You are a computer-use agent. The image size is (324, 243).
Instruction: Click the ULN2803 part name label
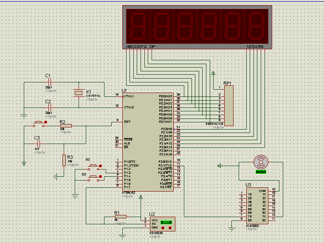(252, 226)
